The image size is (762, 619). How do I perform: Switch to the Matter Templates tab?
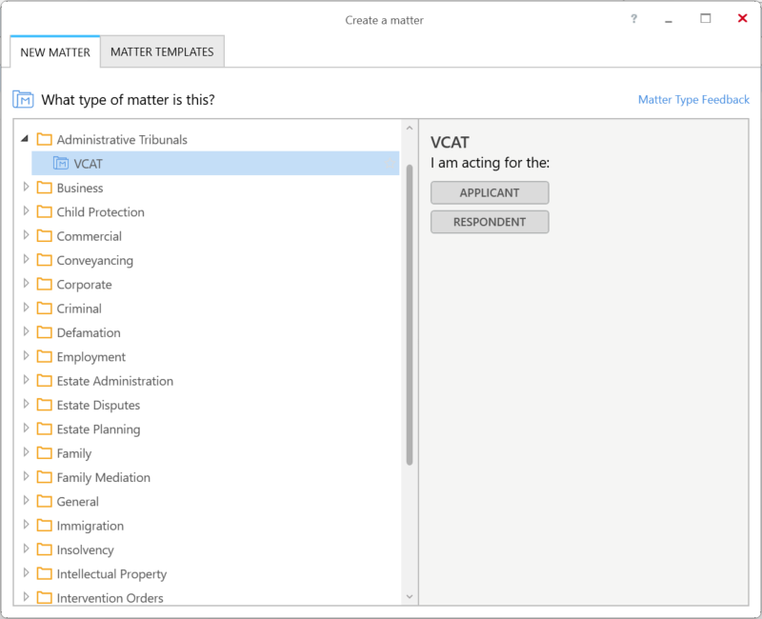pos(162,51)
